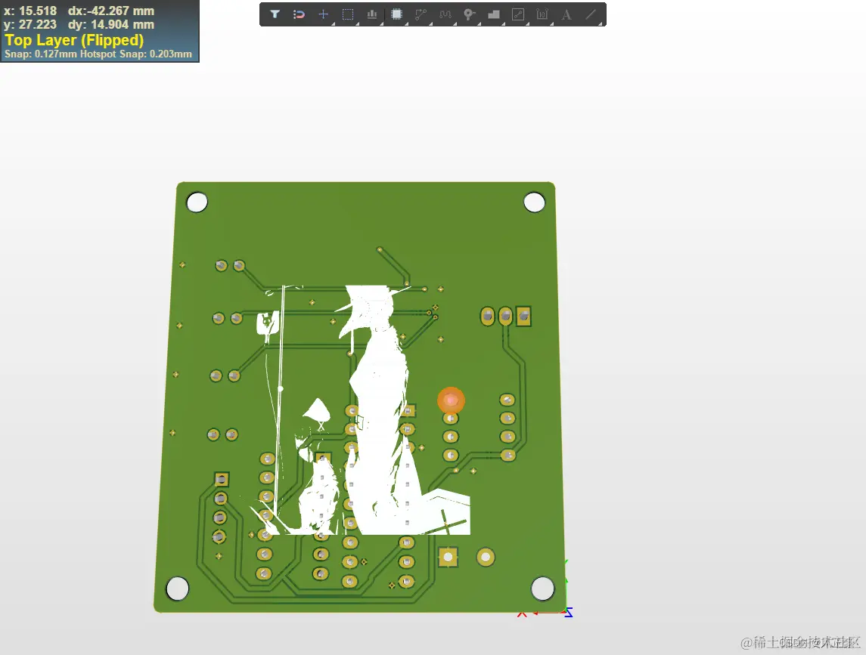866x655 pixels.
Task: Click the 'Snap: 0.127mm Hotspot Snap: 0.203mm' readout
Action: click(x=98, y=54)
